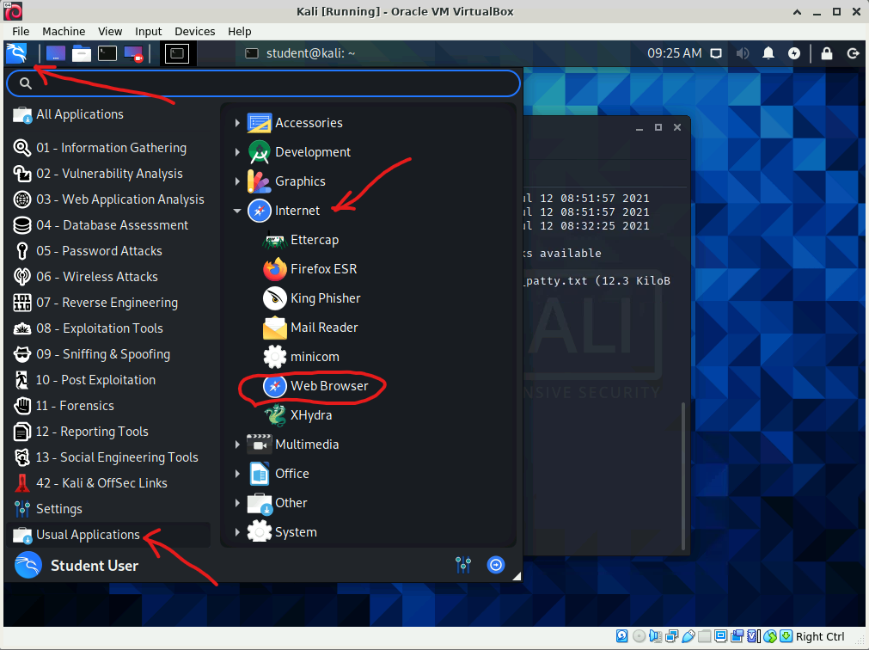Launch Ettercap from the Internet list
The image size is (869, 650).
coord(301,240)
